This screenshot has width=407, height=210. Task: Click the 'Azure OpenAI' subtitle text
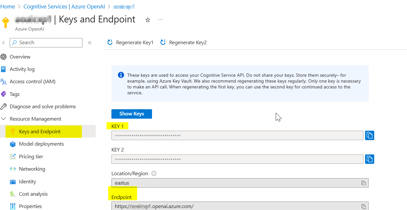[29, 29]
